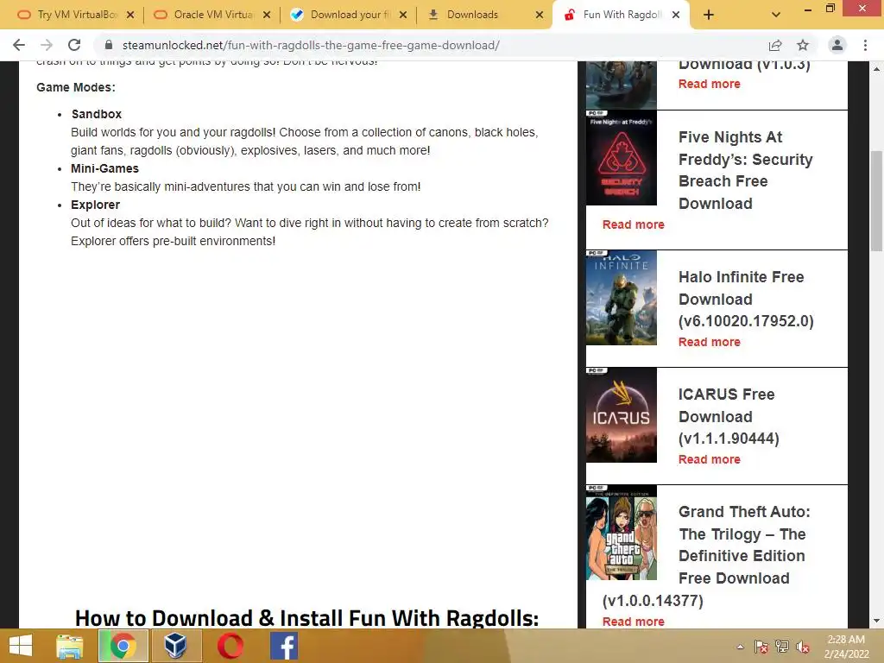Screen dimensions: 884x663
Task: Click the Game Modes: heading
Action: pos(76,87)
